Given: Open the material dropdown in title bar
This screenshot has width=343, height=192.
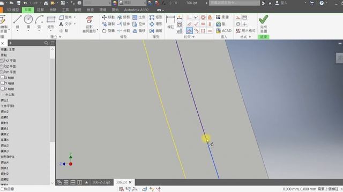Looking at the screenshot, I should (x=109, y=3).
